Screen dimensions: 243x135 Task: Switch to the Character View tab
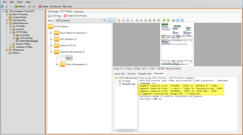click(x=145, y=73)
